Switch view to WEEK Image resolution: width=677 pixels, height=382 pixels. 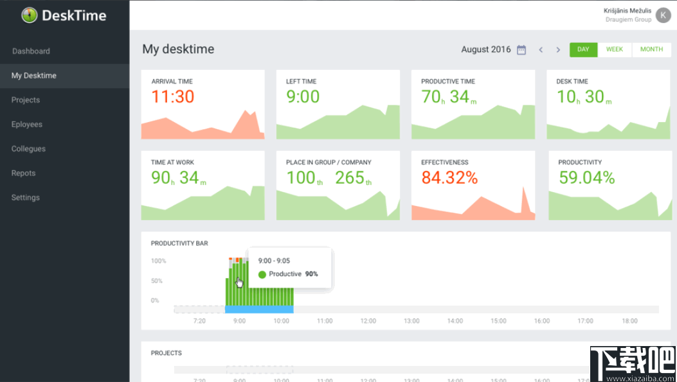coord(615,49)
